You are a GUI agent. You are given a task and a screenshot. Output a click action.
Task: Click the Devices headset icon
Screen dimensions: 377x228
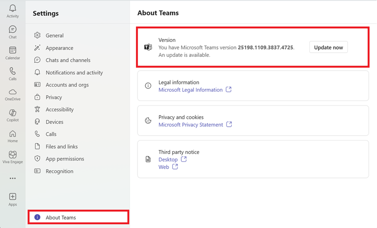pos(37,122)
